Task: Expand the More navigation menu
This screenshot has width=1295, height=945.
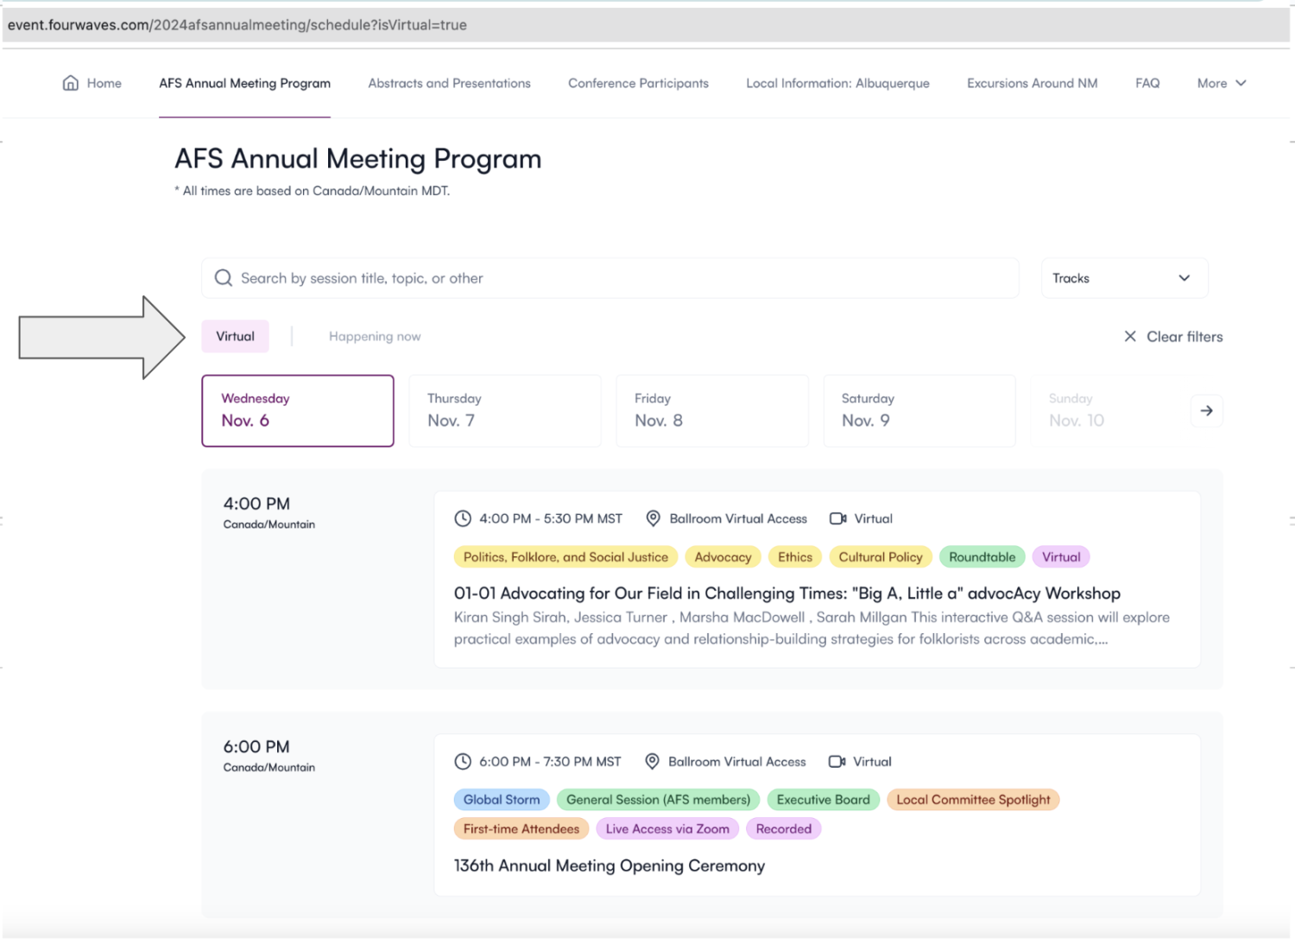Action: pyautogui.click(x=1221, y=83)
